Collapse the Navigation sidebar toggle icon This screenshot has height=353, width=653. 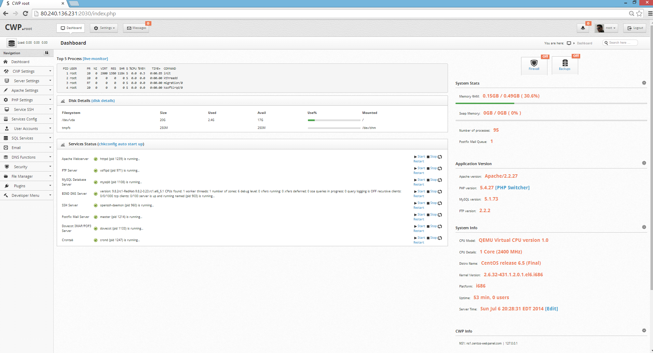tap(47, 53)
